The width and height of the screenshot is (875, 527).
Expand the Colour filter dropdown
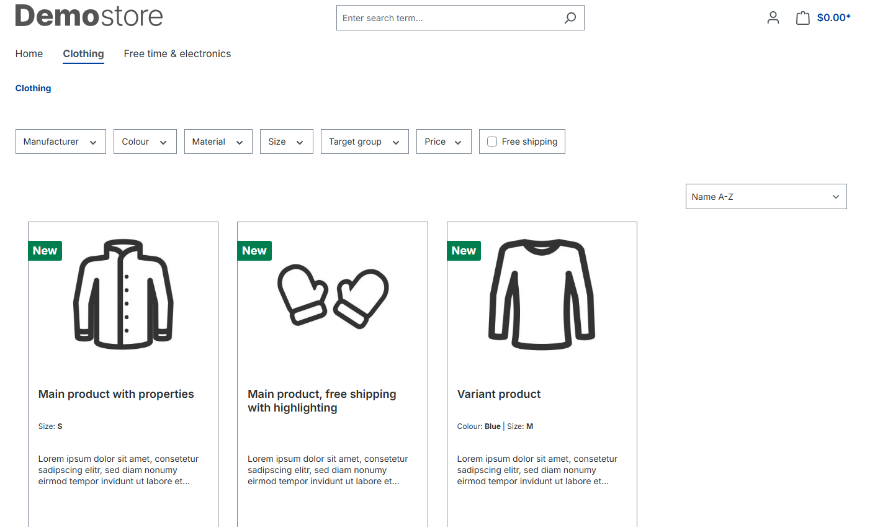145,142
